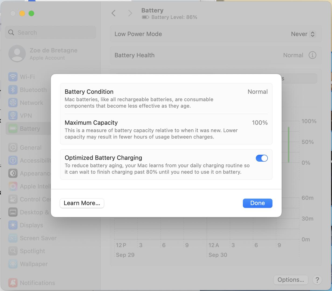Toggle the Optimized Battery Charging switch
Screen dimensions: 332x291
pyautogui.click(x=261, y=158)
